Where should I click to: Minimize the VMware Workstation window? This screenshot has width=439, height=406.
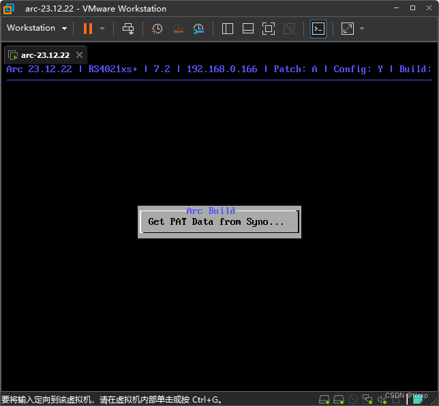click(397, 8)
